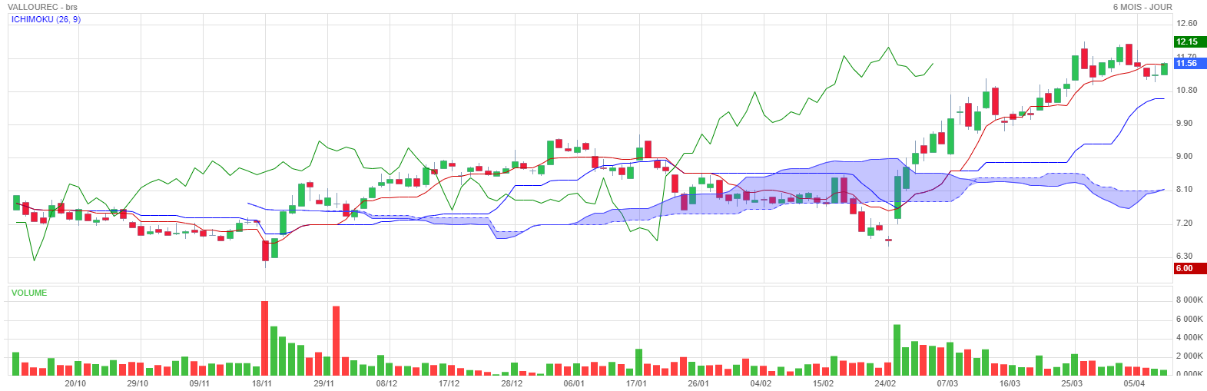The width and height of the screenshot is (1207, 391).
Task: Click the 09/11 date label
Action: tap(199, 383)
